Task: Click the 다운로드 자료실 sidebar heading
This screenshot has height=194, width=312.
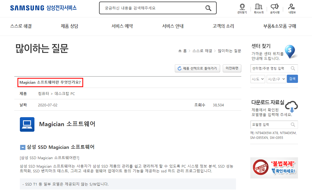Action: coord(268,102)
